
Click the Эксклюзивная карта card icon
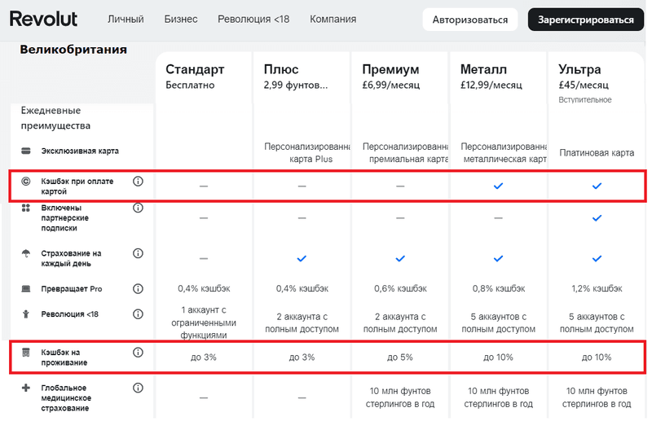point(26,151)
